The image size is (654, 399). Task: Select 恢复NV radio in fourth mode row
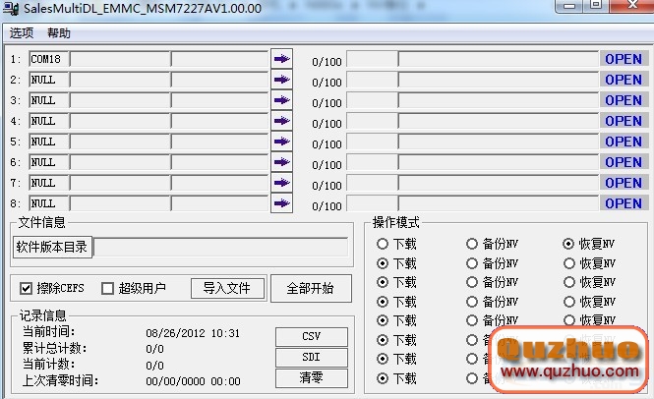[x=569, y=302]
